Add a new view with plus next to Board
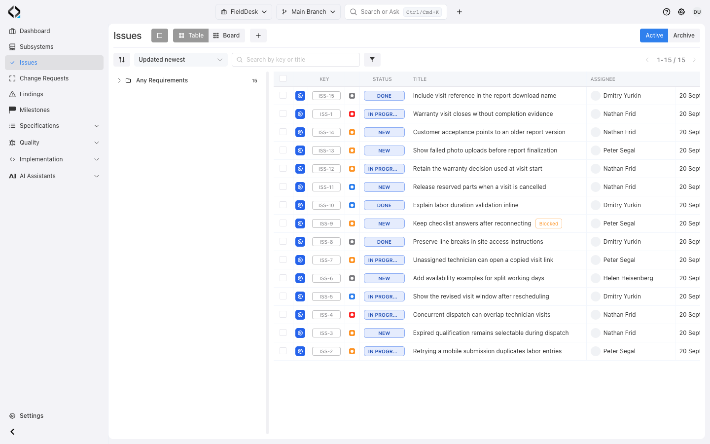The width and height of the screenshot is (710, 444). pos(258,36)
